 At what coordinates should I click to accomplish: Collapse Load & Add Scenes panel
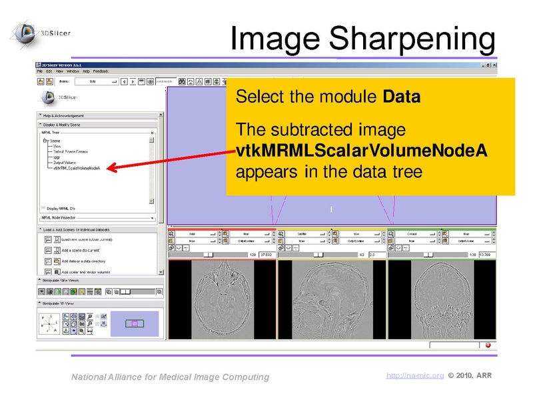point(97,230)
